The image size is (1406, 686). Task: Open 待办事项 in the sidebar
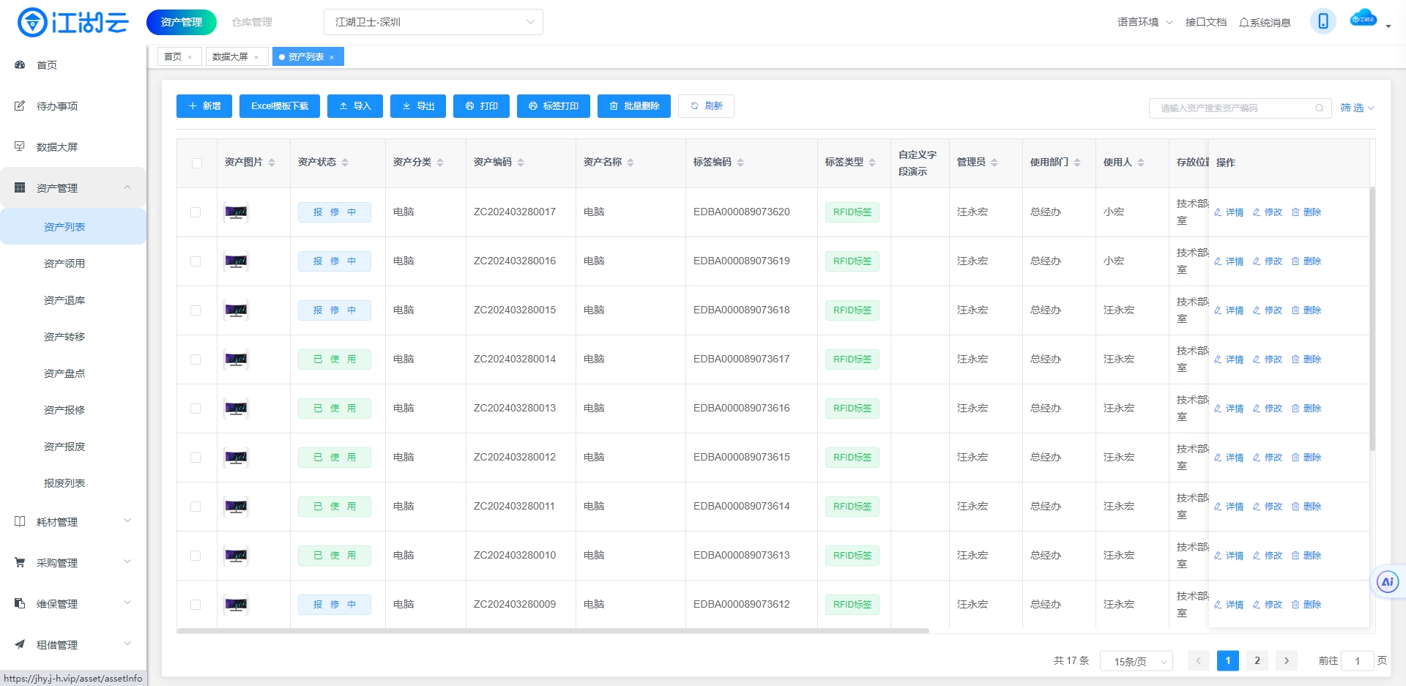(x=57, y=106)
